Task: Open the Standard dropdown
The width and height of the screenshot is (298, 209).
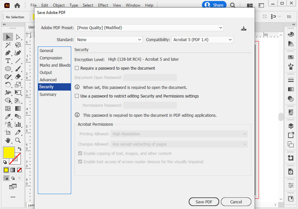Action: coord(109,39)
